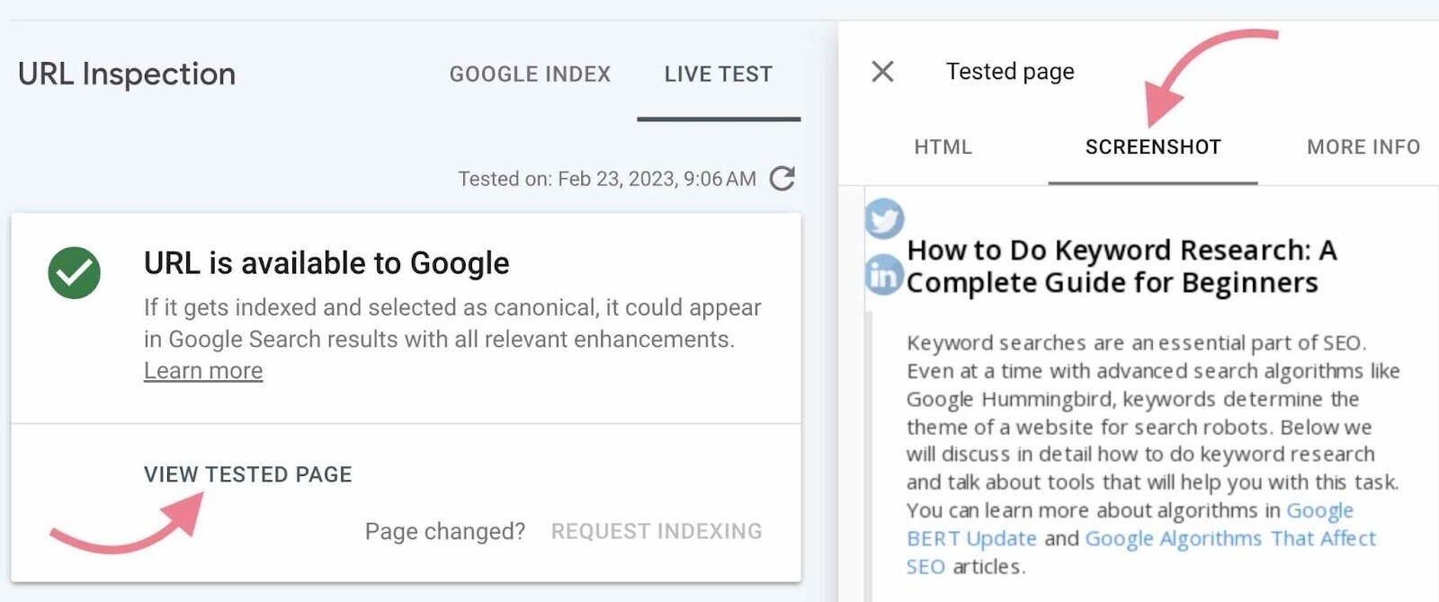Open the HTML tab in Tested page panel
Image resolution: width=1439 pixels, height=602 pixels.
click(942, 146)
